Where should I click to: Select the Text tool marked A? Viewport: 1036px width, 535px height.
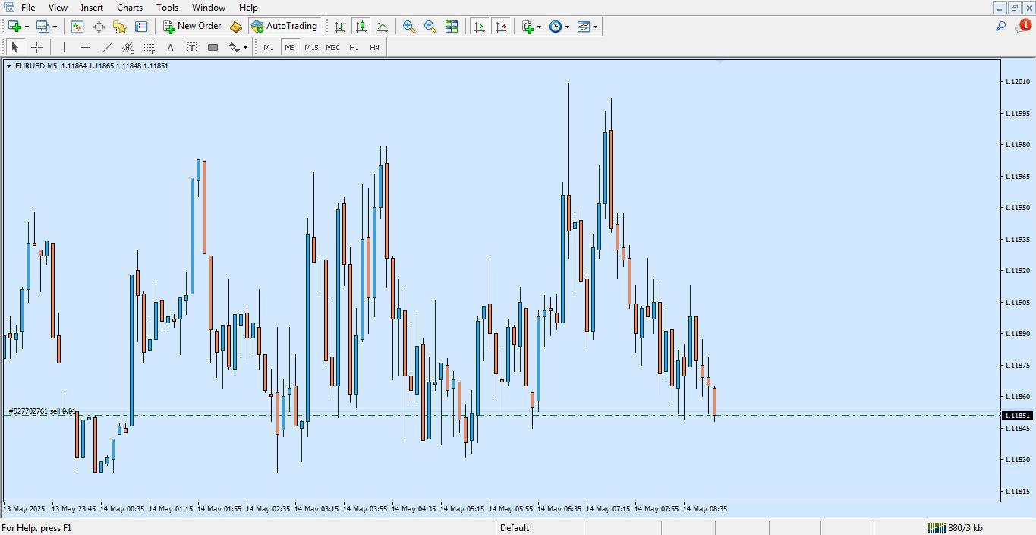171,47
